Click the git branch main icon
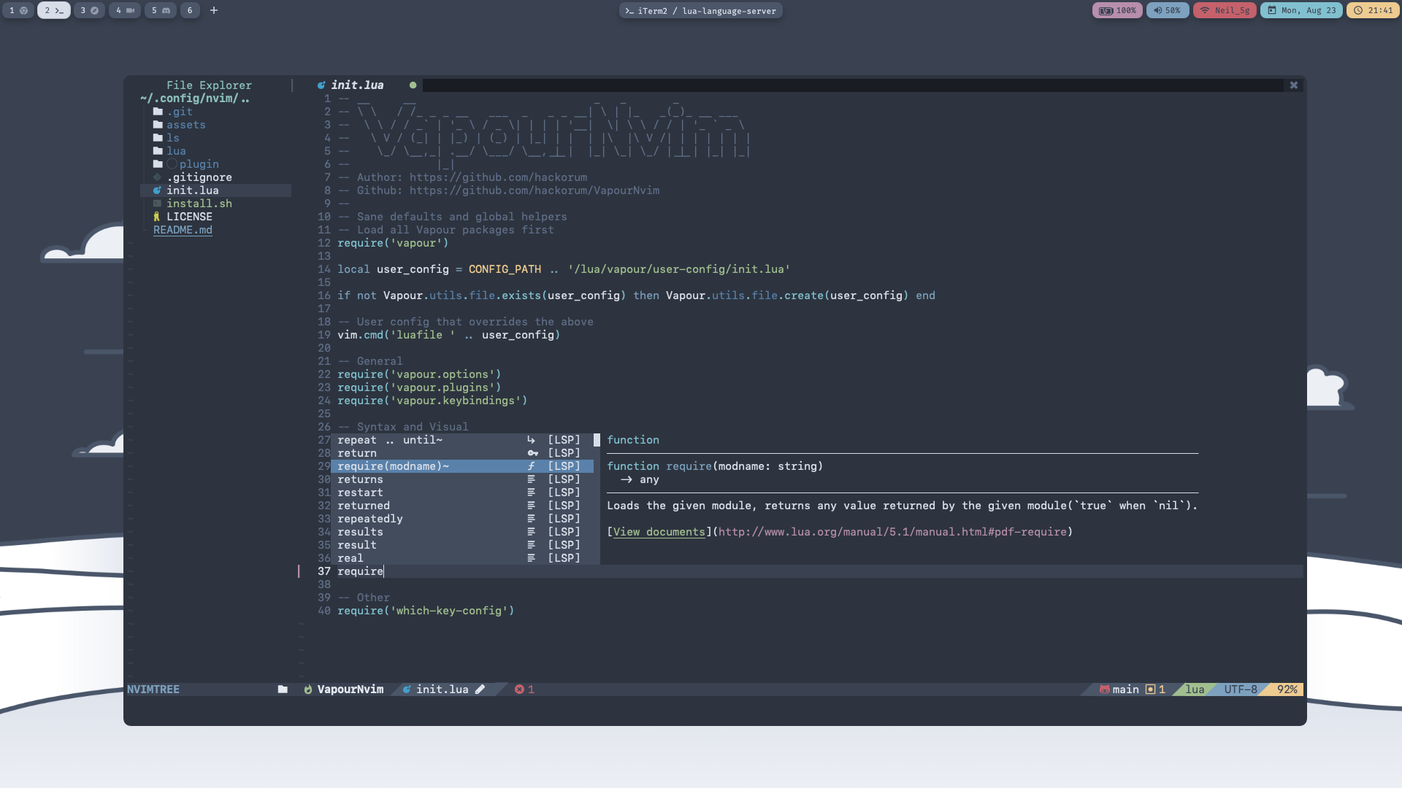1402x788 pixels. [1105, 689]
